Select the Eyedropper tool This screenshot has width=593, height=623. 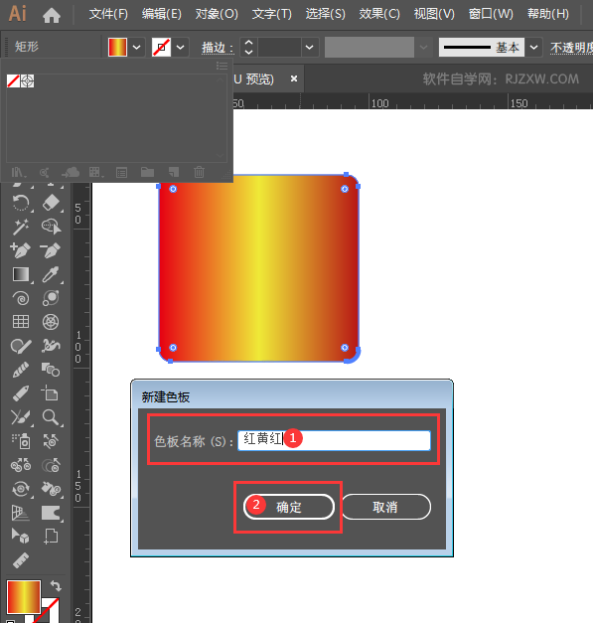coord(51,274)
